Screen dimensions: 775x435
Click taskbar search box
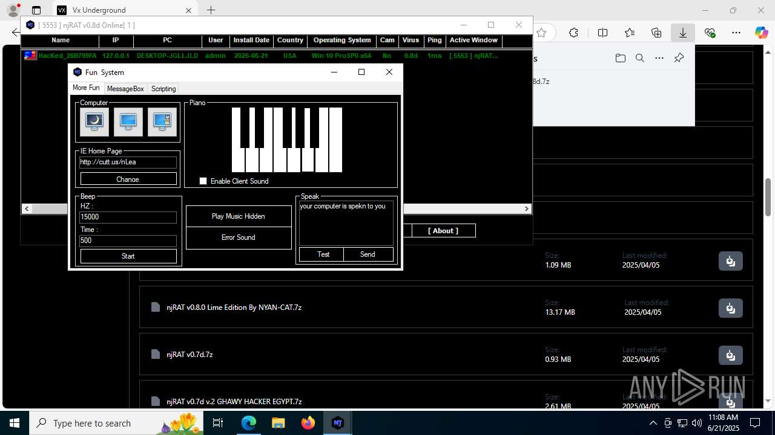click(x=115, y=423)
